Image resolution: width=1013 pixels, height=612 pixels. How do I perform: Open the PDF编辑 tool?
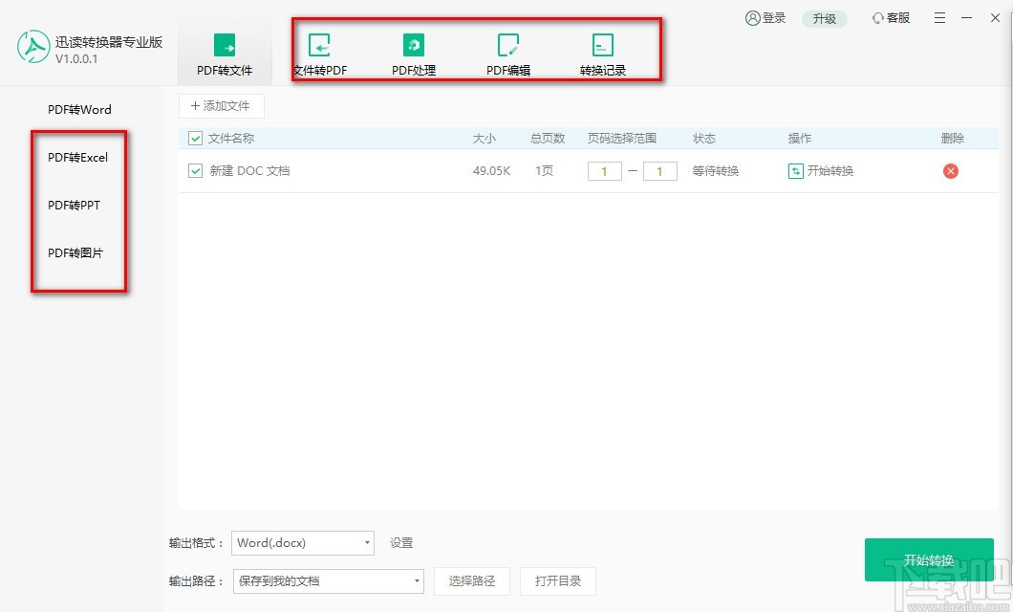[507, 53]
